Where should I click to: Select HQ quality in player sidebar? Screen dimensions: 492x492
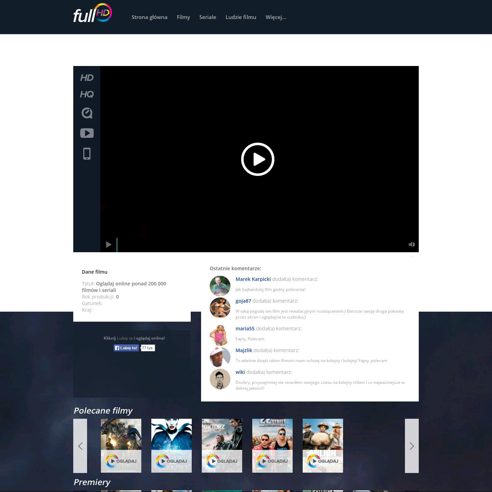pos(87,94)
